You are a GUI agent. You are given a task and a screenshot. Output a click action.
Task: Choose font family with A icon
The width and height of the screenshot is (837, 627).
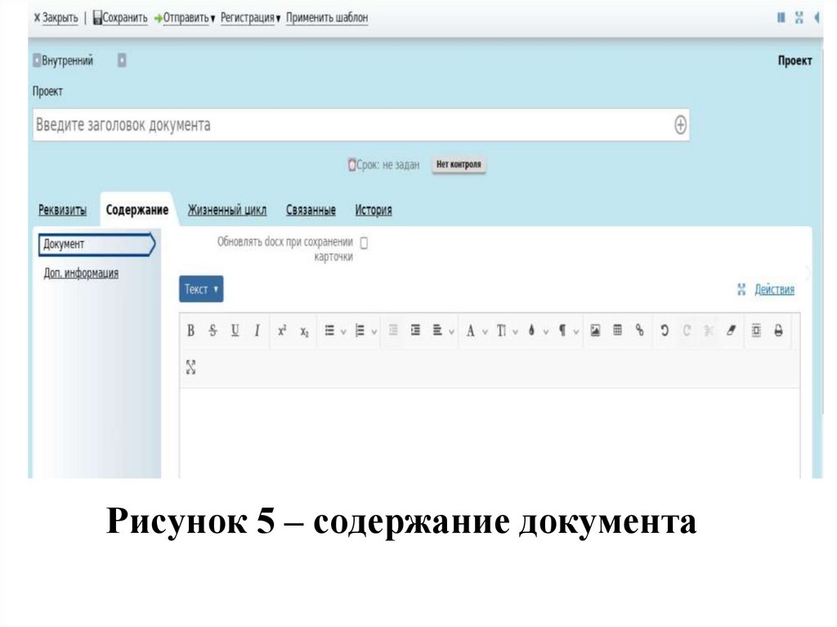(470, 330)
